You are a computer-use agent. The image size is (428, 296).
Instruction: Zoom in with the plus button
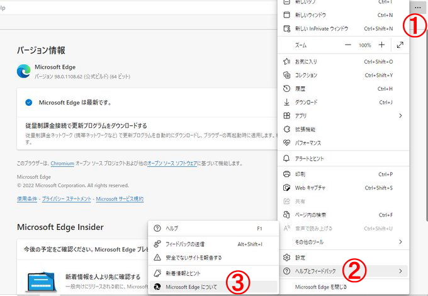[x=381, y=45]
